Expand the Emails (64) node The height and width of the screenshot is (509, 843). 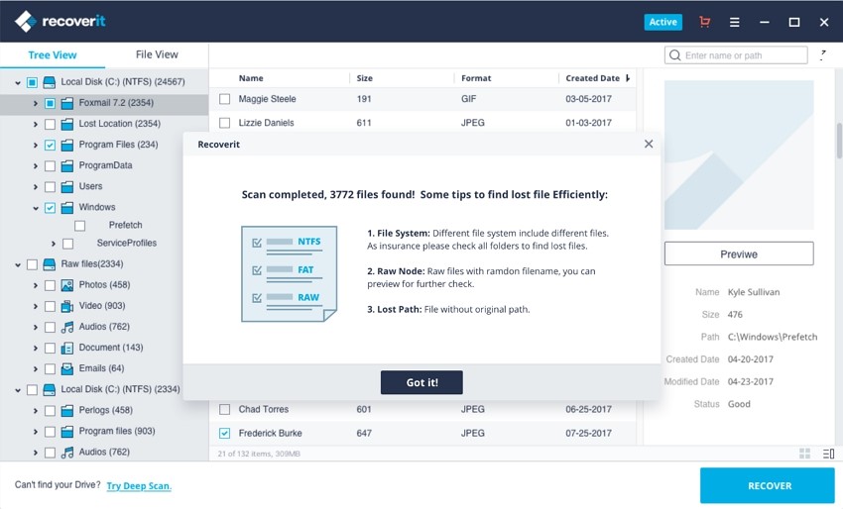pyautogui.click(x=36, y=369)
